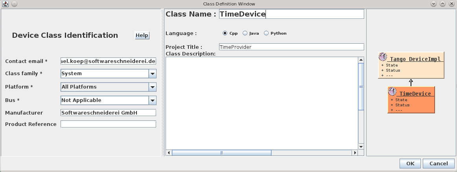Open the Class family dropdown
The height and width of the screenshot is (172, 457).
pos(152,74)
